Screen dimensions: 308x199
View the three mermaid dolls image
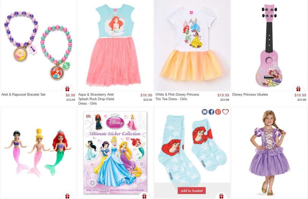click(38, 152)
